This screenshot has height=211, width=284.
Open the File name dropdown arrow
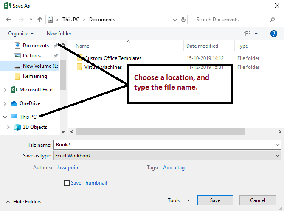coord(278,145)
